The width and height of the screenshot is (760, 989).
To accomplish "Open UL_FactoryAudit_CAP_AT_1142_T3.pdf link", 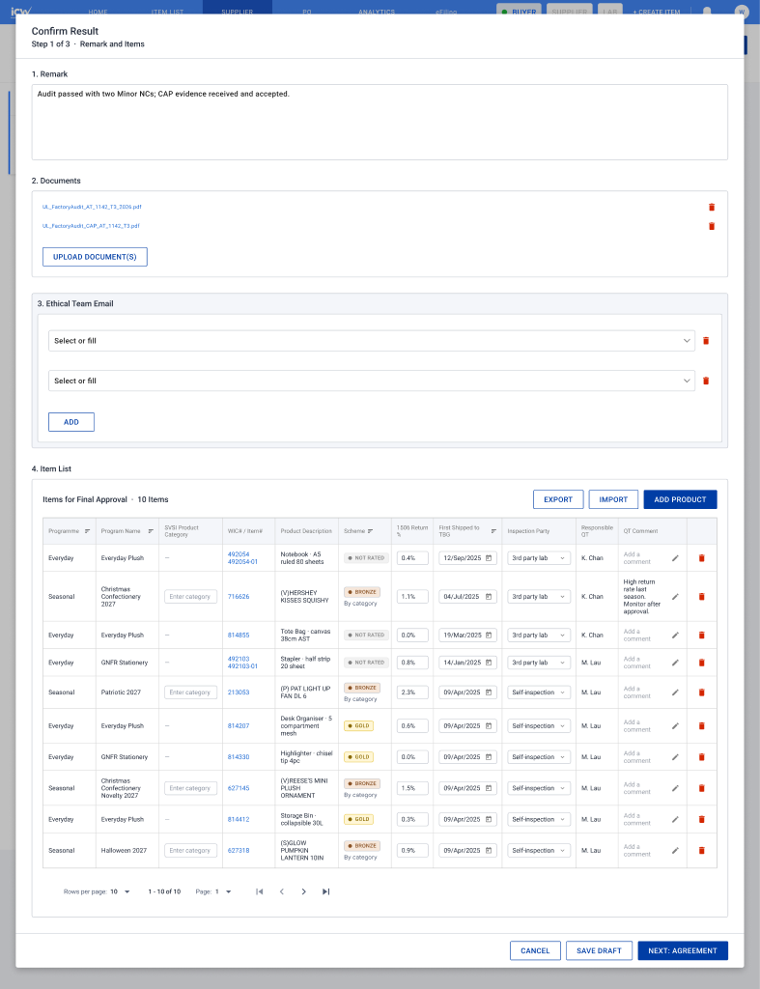I will (x=91, y=226).
